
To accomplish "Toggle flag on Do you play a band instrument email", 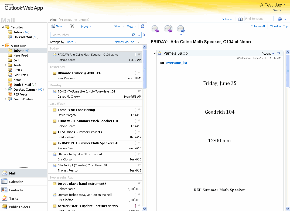I will tap(139, 184).
